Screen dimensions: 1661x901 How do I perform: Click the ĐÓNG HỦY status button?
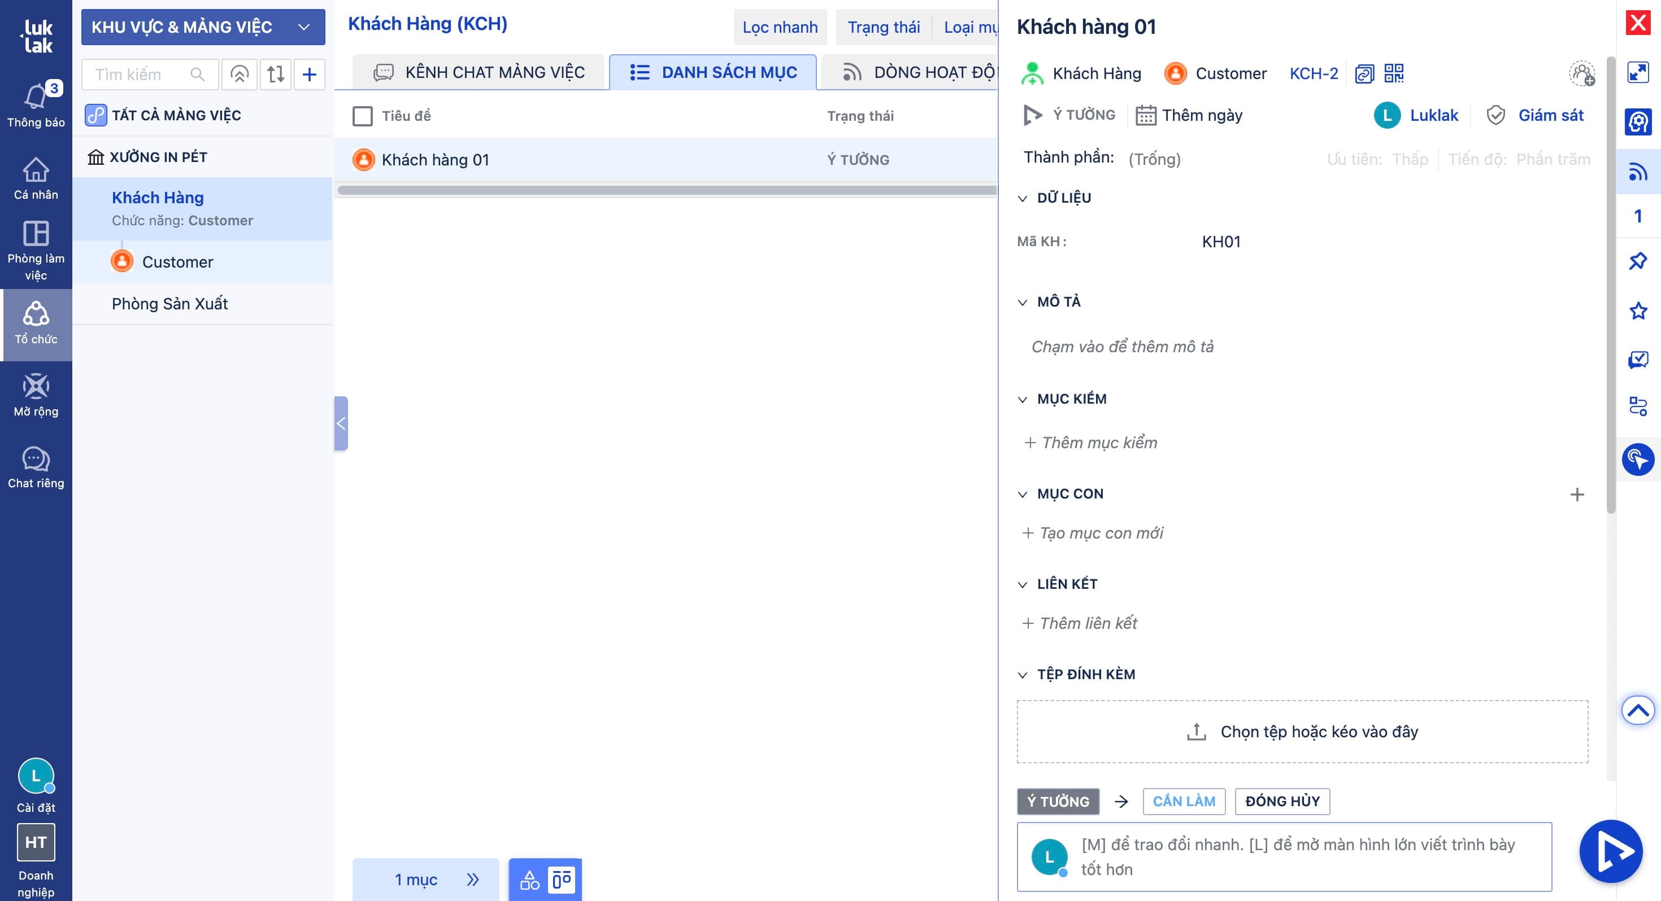[x=1282, y=801]
